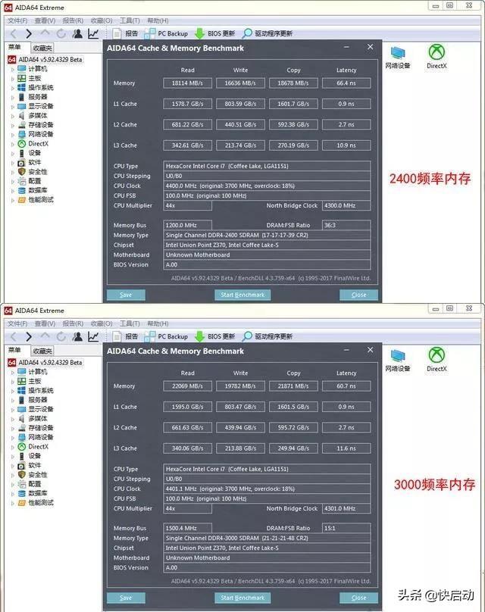485x612 pixels.
Task: Open the 报告(R) menu in upper window
Action: coord(73,20)
